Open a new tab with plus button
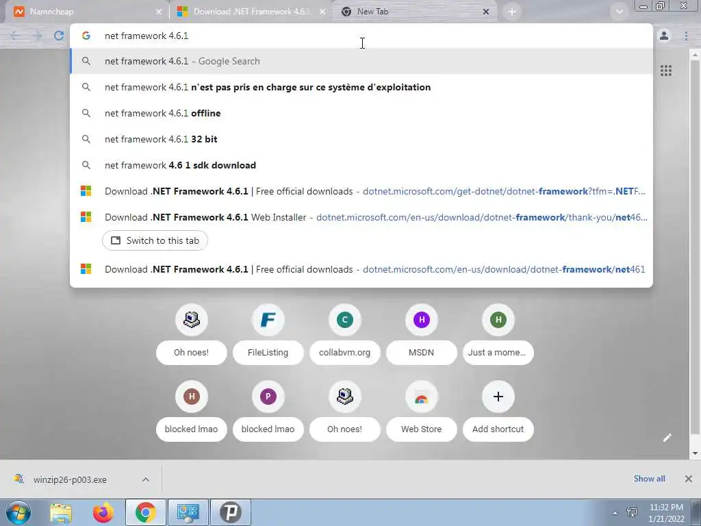The width and height of the screenshot is (701, 526). pyautogui.click(x=512, y=12)
